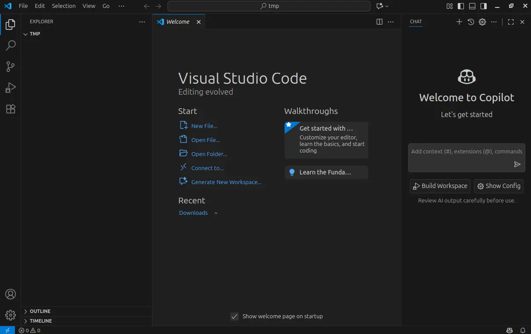Uncheck Show welcome page on startup
This screenshot has width=531, height=334.
235,316
